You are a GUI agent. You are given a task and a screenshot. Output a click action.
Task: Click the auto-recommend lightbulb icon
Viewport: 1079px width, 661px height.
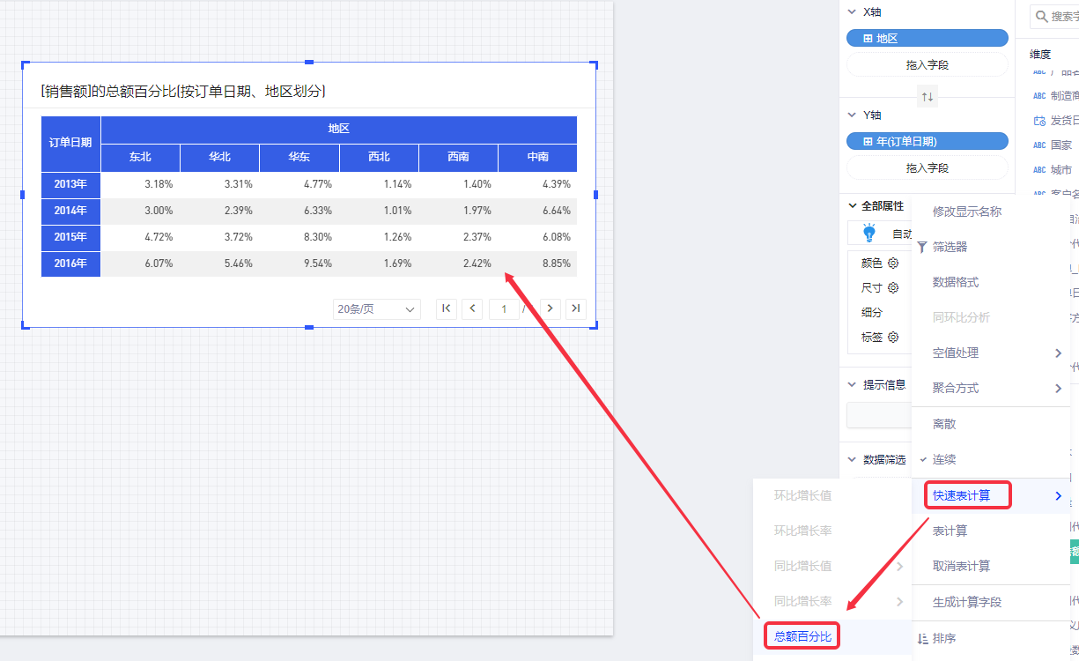click(x=869, y=233)
